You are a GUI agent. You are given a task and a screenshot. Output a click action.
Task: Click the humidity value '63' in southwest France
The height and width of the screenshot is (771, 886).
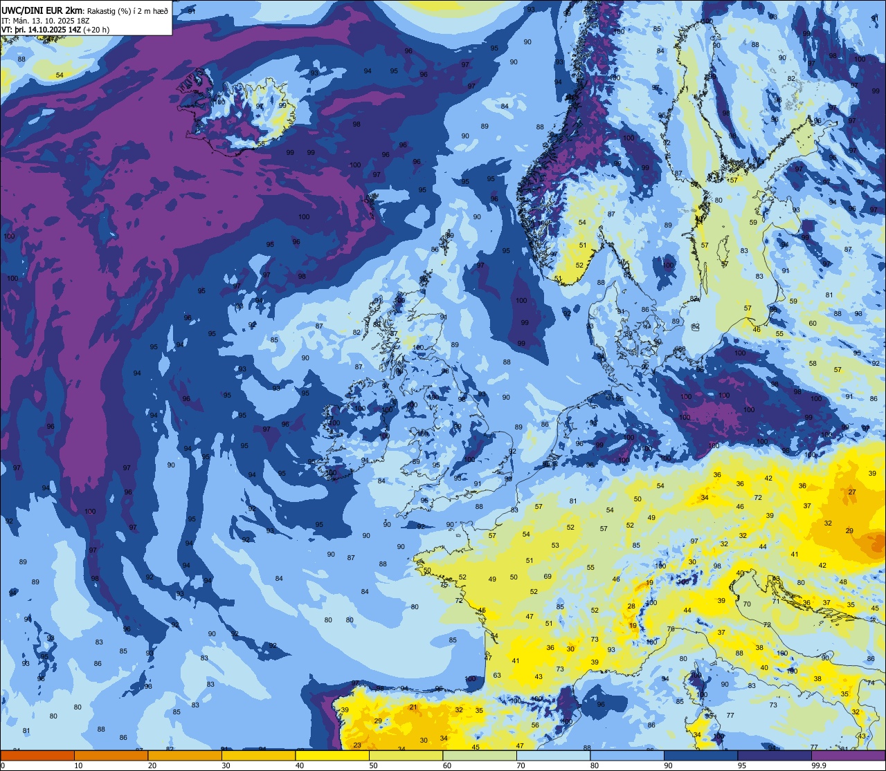497,676
